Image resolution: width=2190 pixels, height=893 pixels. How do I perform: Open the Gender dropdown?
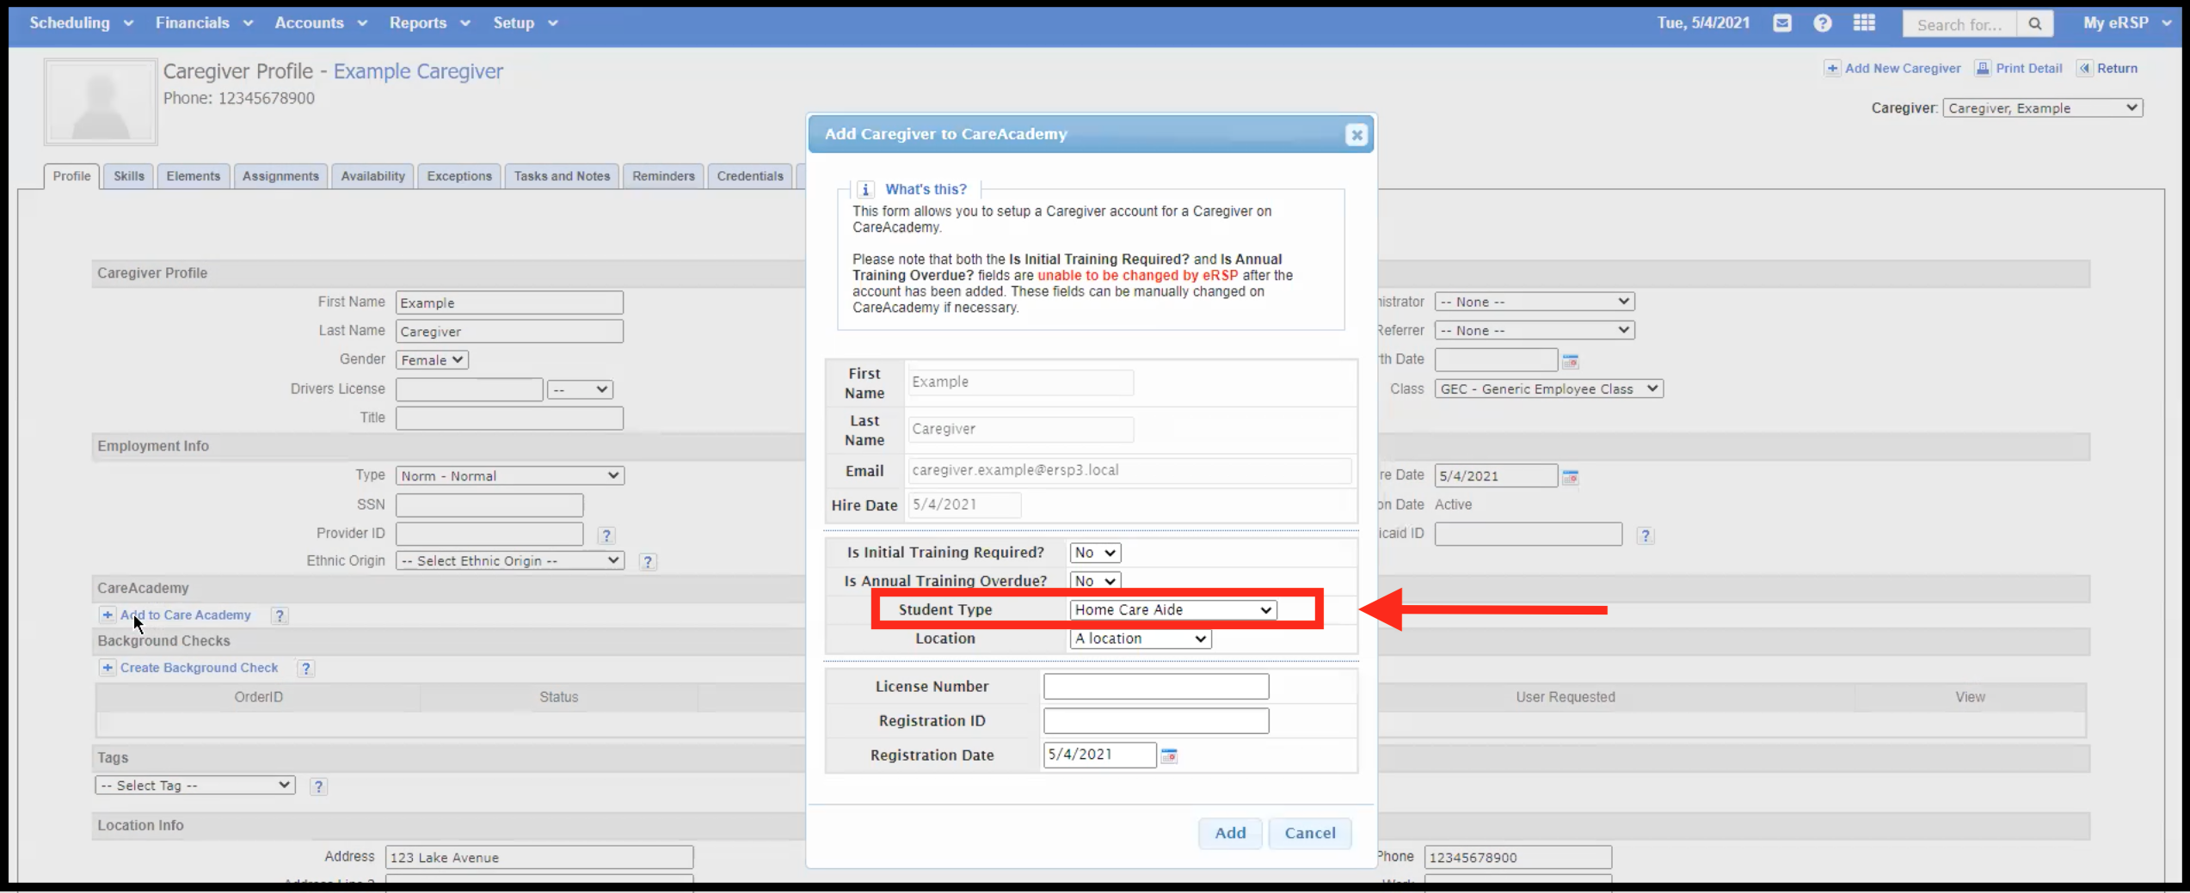(x=432, y=360)
